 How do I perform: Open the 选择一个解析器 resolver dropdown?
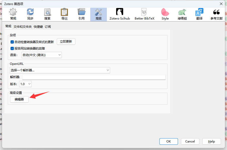[60, 70]
